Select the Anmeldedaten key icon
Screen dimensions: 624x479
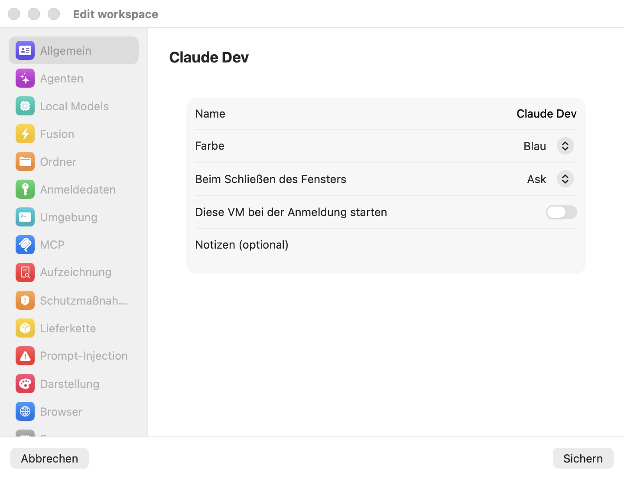pyautogui.click(x=25, y=190)
